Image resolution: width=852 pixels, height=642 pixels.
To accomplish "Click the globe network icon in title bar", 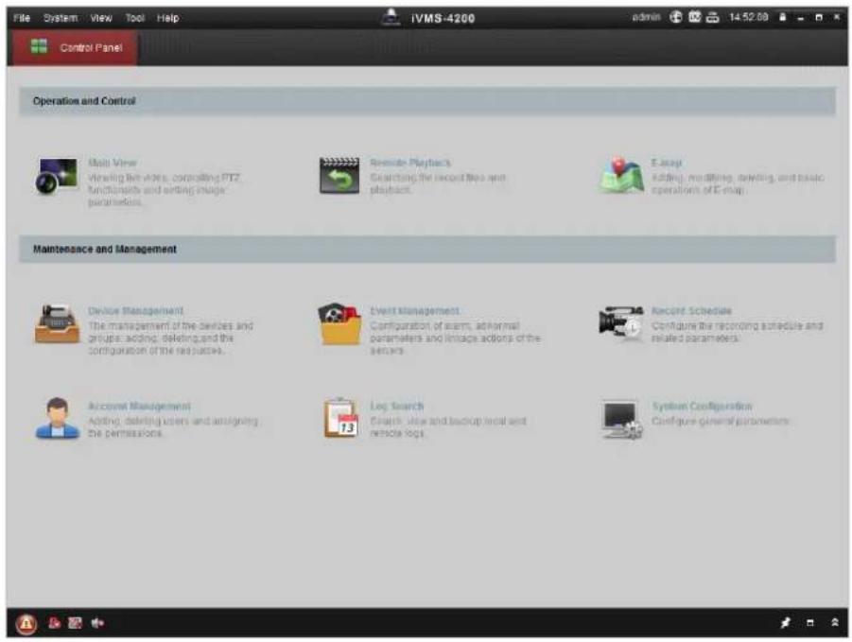I will (x=675, y=17).
